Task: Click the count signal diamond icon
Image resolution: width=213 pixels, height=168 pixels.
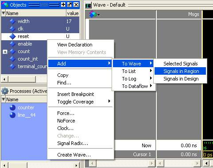Action: pos(13,51)
